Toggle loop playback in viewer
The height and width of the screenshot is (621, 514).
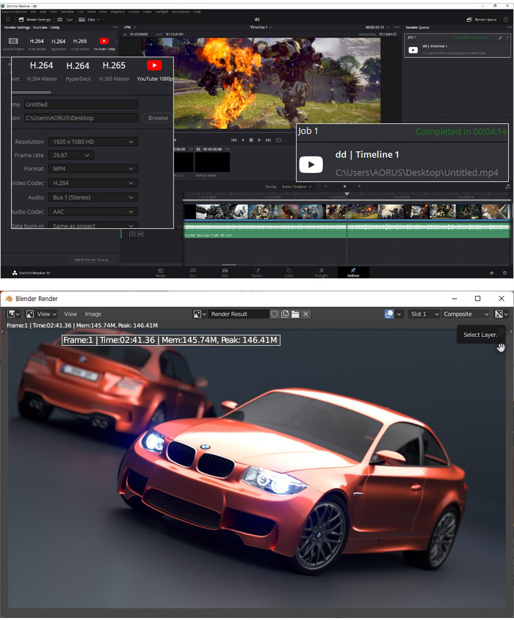click(278, 140)
